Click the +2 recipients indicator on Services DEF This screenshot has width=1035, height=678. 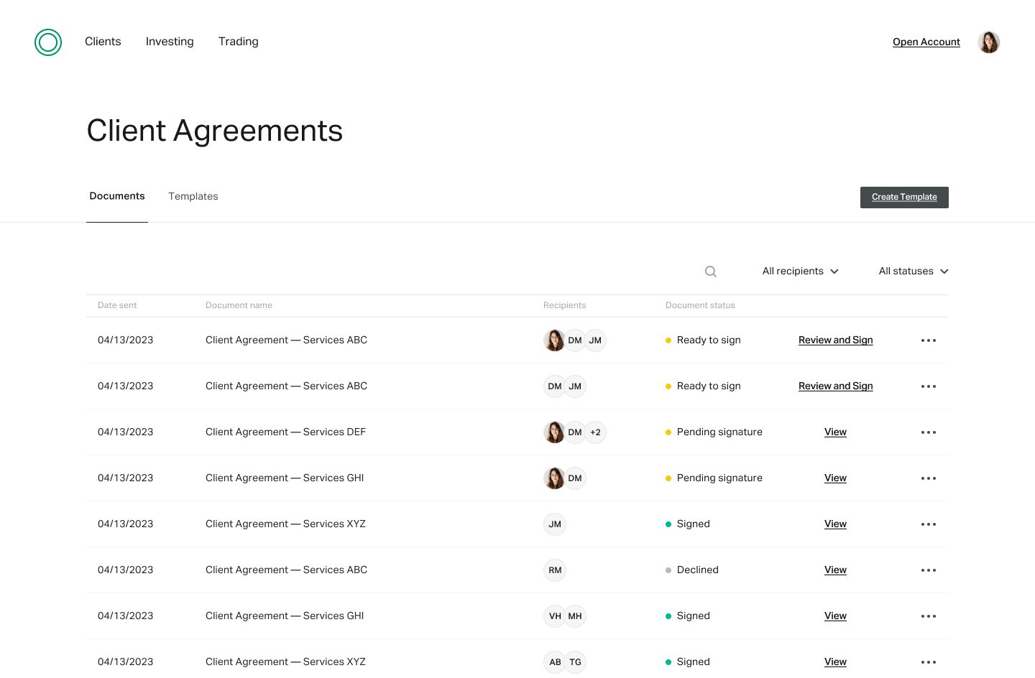[x=595, y=432]
